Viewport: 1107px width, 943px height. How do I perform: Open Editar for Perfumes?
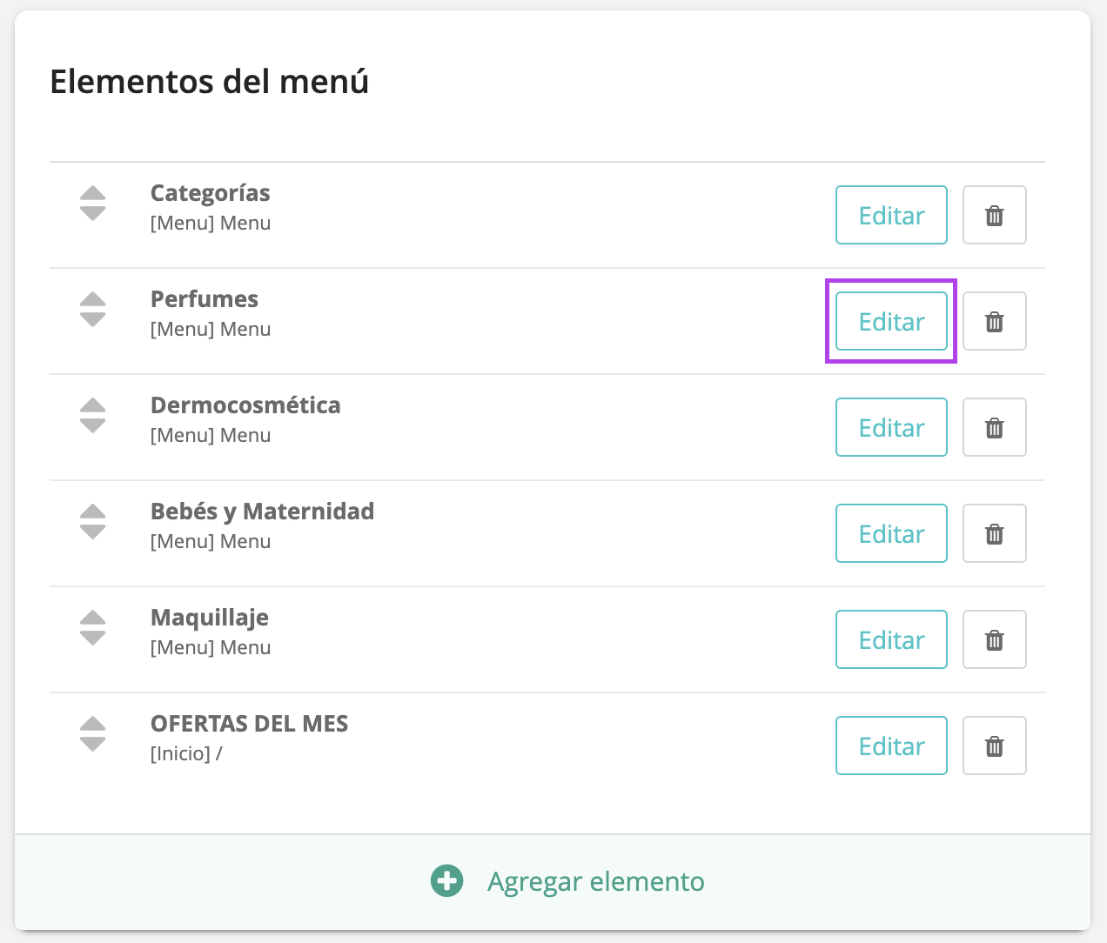click(x=891, y=321)
